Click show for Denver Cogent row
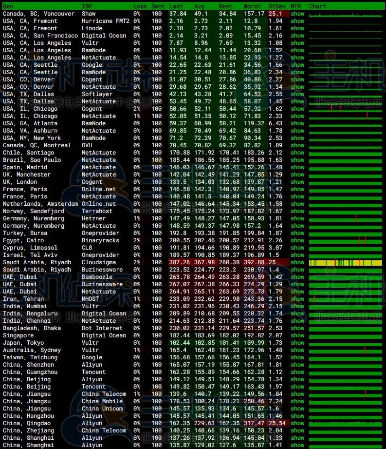This screenshot has width=386, height=449. (x=297, y=79)
